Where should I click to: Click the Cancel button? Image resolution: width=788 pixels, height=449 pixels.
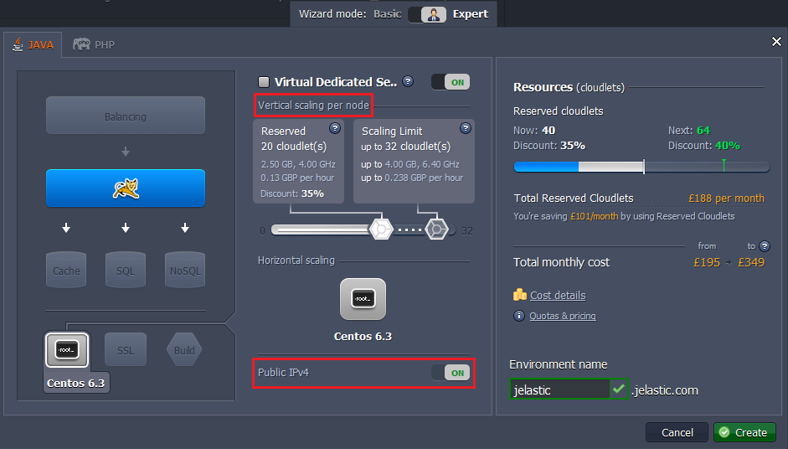point(677,432)
